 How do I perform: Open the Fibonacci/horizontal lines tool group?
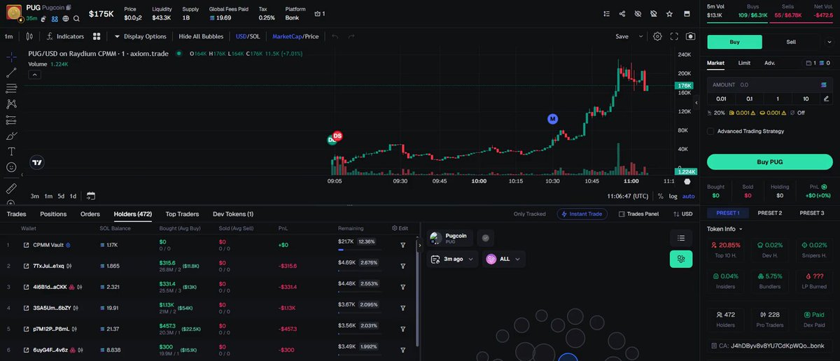(x=11, y=88)
